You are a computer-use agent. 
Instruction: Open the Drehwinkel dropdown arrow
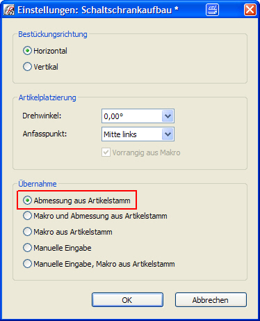(x=168, y=116)
